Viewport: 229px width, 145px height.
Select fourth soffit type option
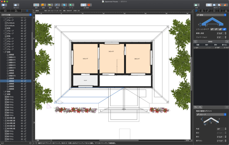[224, 29]
